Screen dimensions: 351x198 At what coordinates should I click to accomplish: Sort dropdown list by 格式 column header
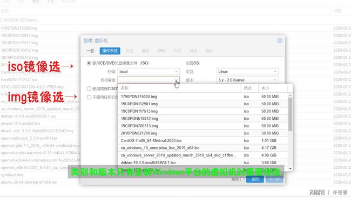tap(249, 88)
